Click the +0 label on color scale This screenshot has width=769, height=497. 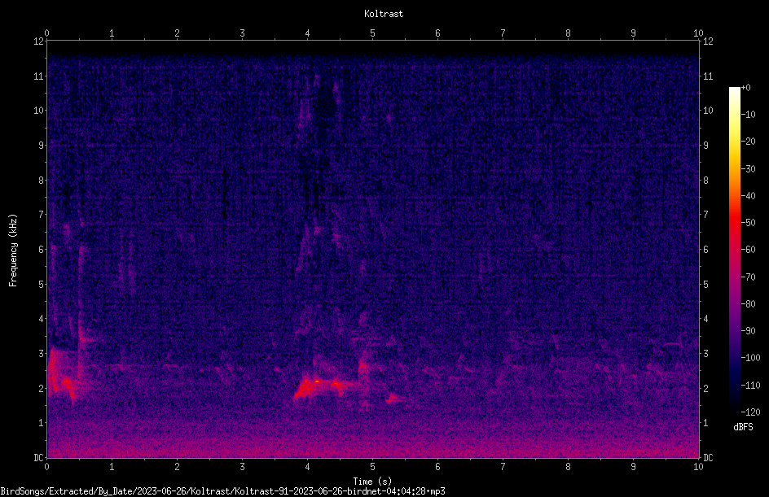click(745, 88)
